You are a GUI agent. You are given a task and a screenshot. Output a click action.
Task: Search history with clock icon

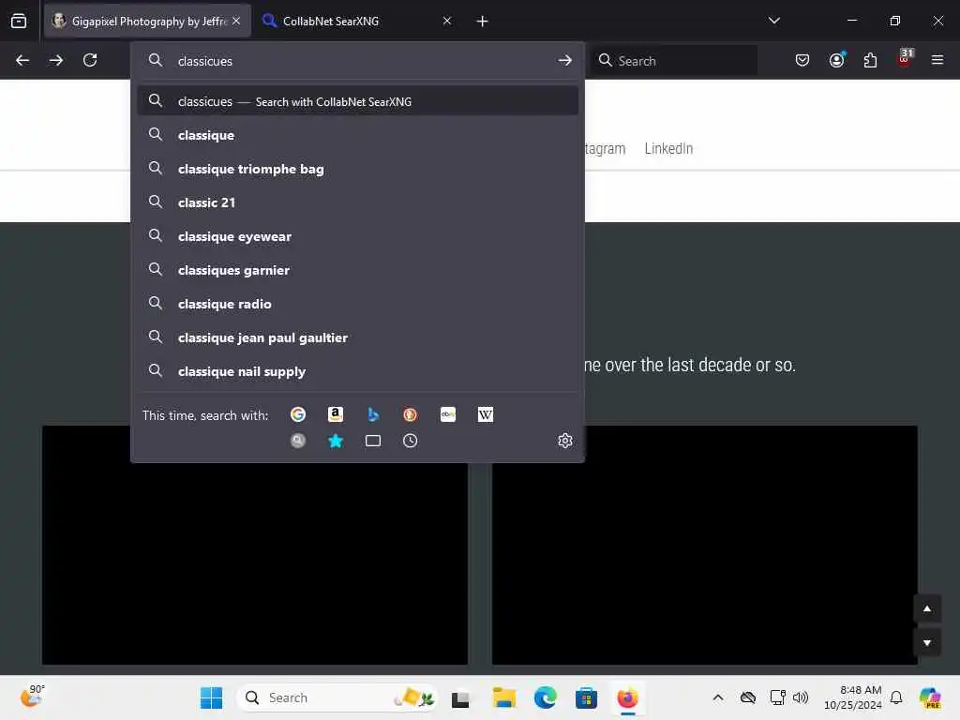click(x=411, y=441)
